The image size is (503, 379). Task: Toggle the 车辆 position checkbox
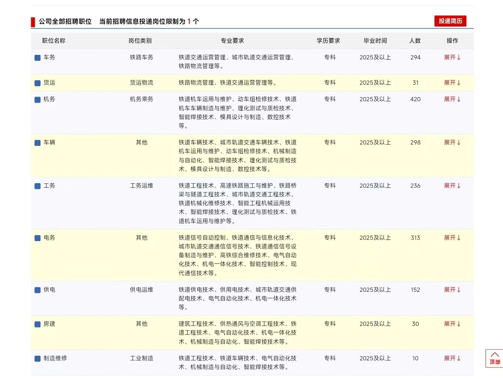(x=38, y=143)
